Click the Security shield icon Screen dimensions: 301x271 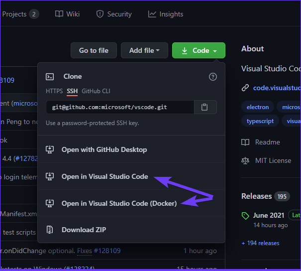100,14
